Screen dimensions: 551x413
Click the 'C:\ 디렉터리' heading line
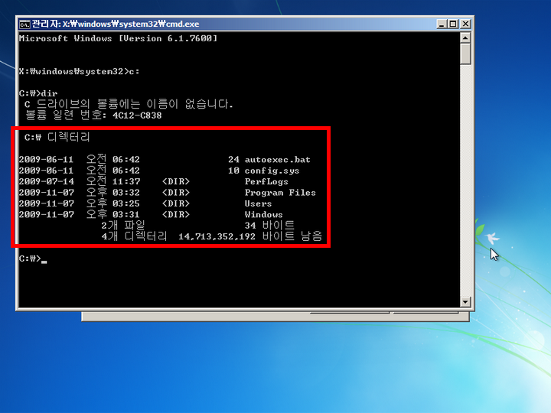57,137
